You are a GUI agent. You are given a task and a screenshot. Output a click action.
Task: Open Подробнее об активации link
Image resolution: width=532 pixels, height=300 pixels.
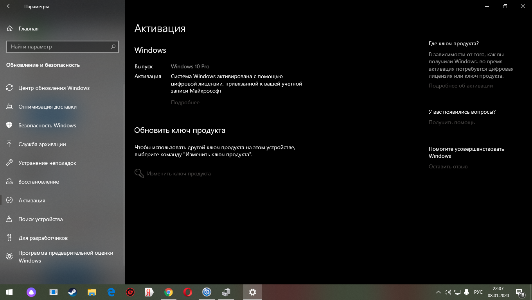pyautogui.click(x=461, y=86)
